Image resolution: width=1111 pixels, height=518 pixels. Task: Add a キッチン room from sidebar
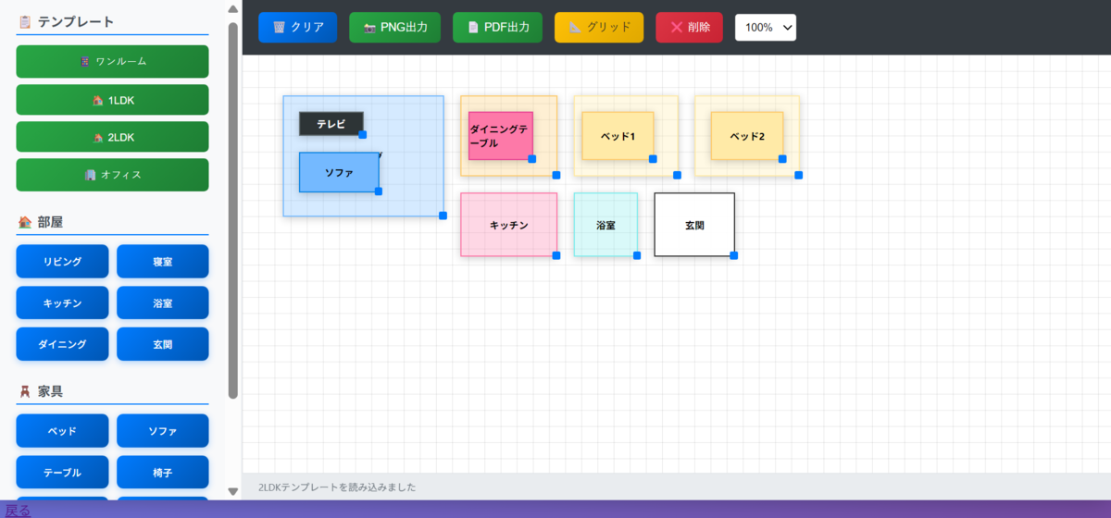[x=62, y=302]
